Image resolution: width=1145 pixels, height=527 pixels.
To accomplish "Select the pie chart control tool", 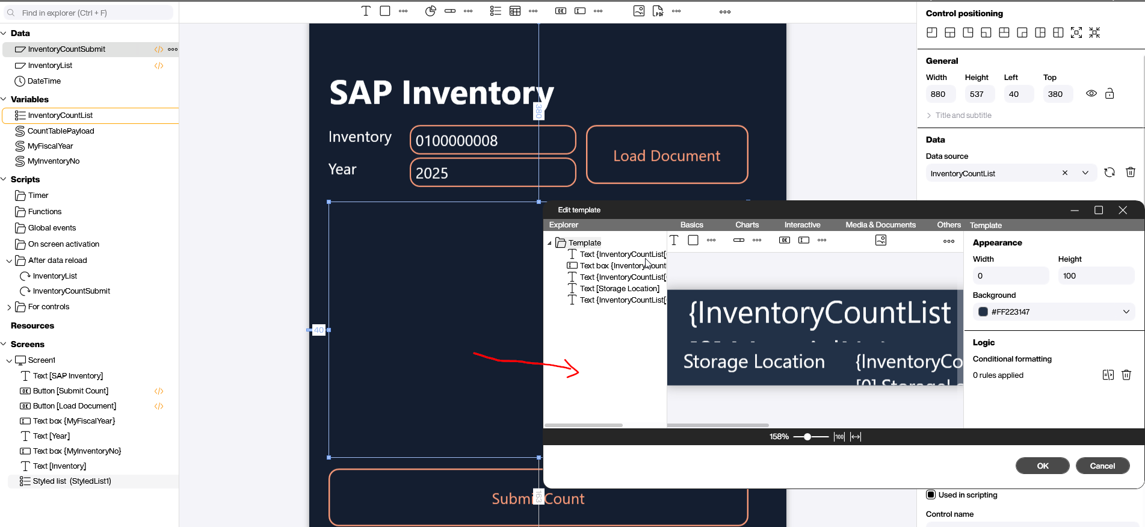I will (x=430, y=11).
